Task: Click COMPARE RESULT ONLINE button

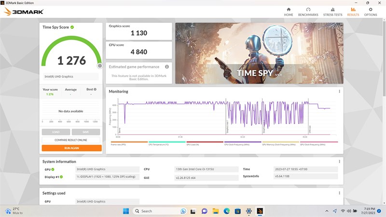Action: tap(71, 140)
